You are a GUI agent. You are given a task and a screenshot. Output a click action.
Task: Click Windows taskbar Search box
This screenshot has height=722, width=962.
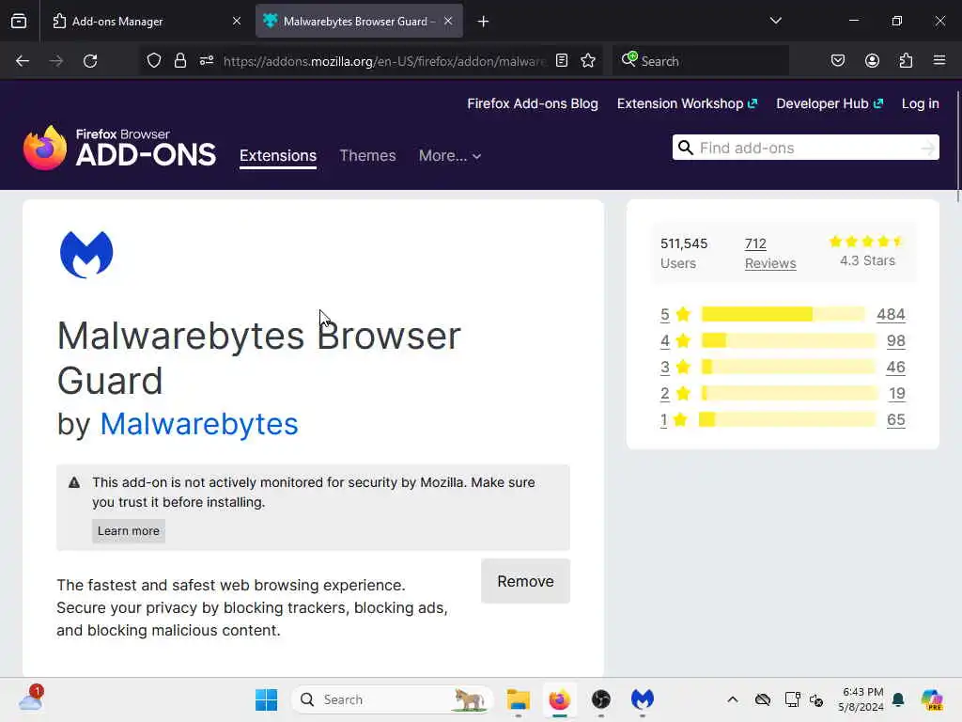393,699
